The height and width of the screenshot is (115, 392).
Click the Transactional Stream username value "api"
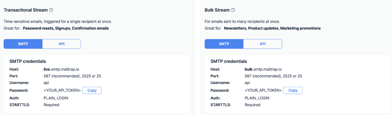pos(46,83)
